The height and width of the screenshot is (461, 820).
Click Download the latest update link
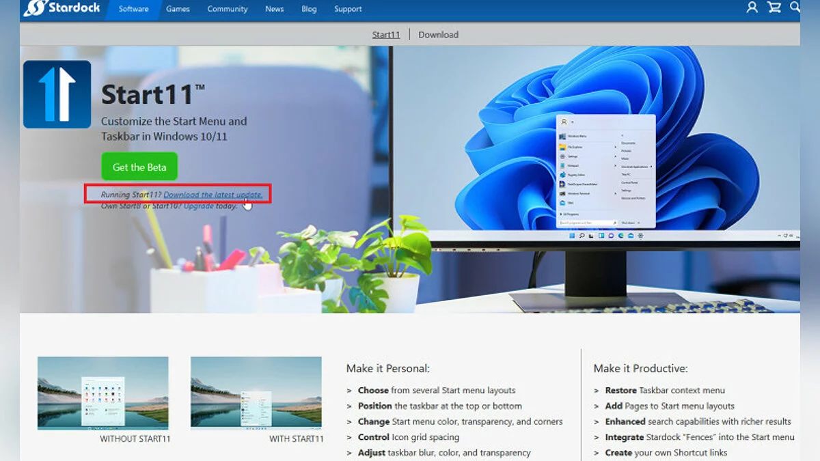(x=213, y=195)
